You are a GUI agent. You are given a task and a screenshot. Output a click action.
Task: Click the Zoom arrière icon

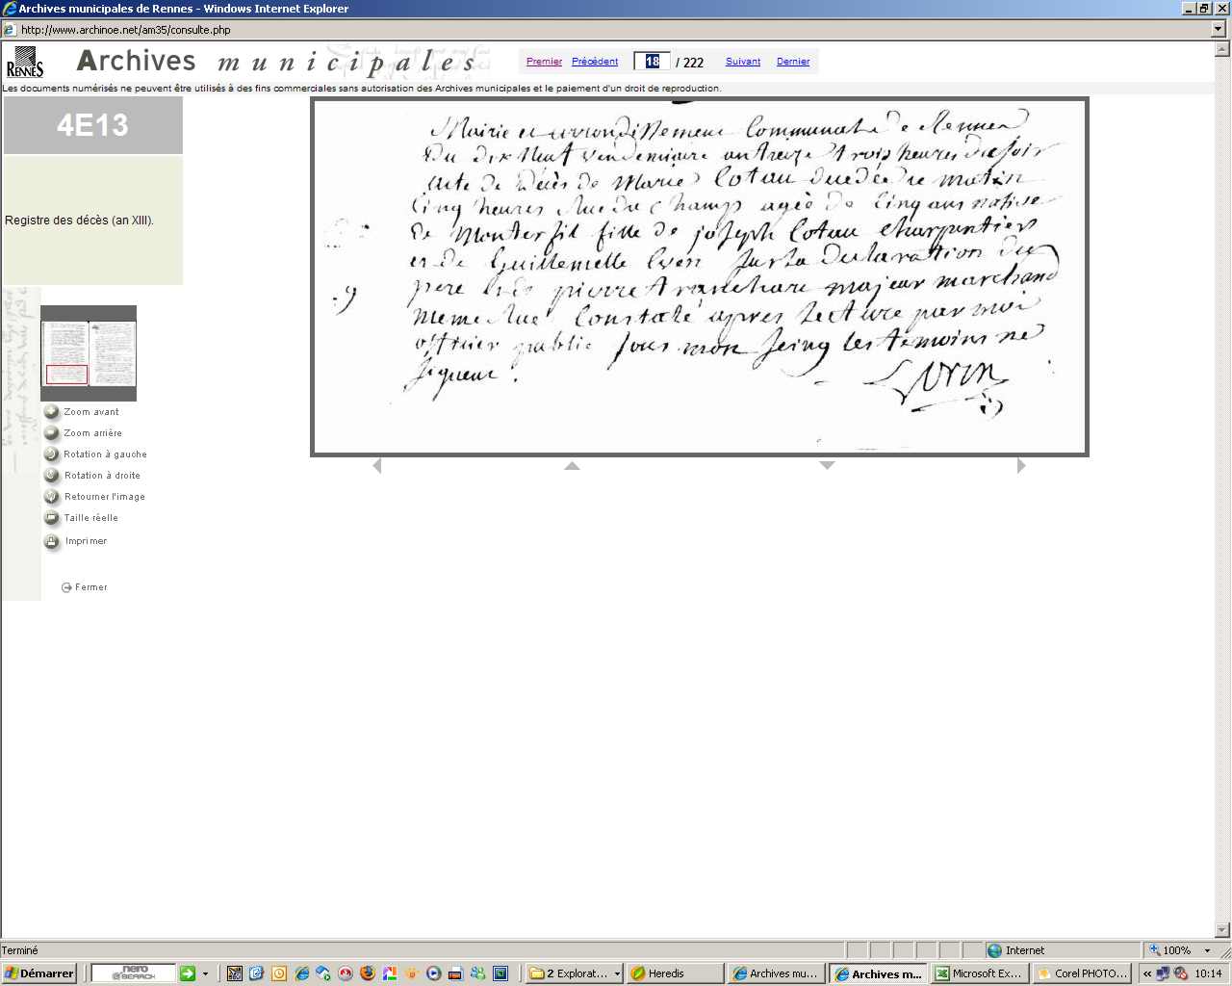[52, 433]
